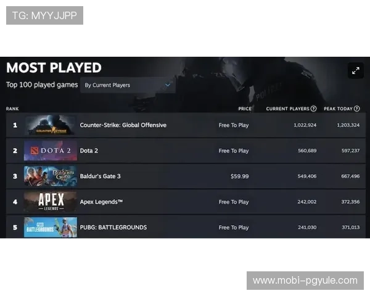
Task: Click the 560,689 current players value
Action: click(x=307, y=150)
